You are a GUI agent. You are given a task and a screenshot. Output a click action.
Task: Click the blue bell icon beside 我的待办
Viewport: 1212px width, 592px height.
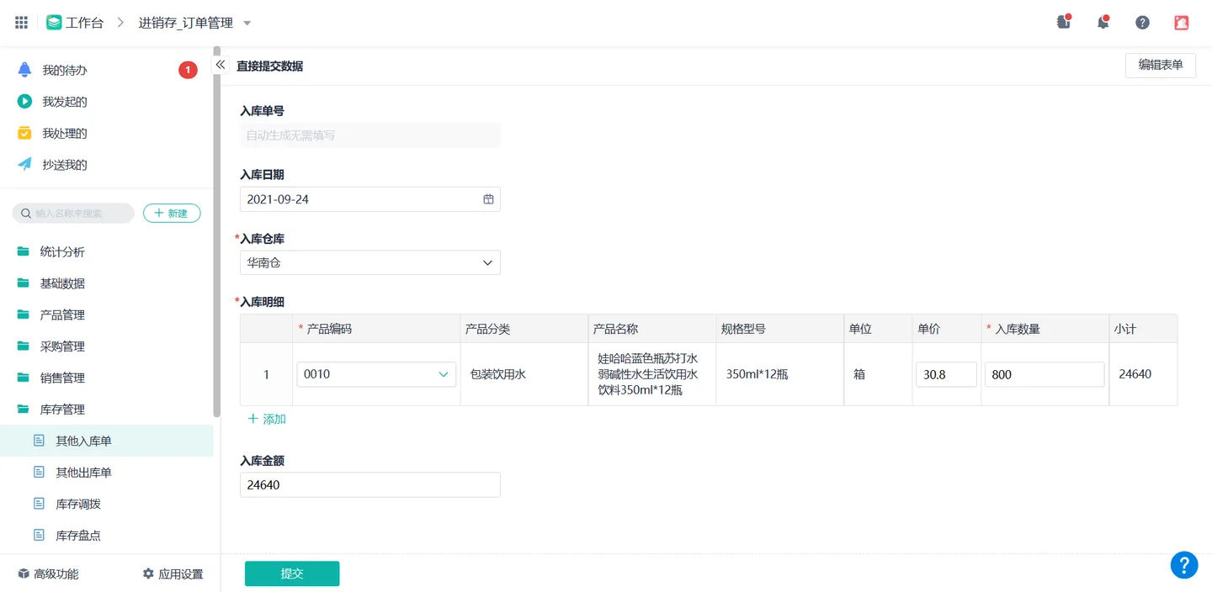tap(24, 70)
